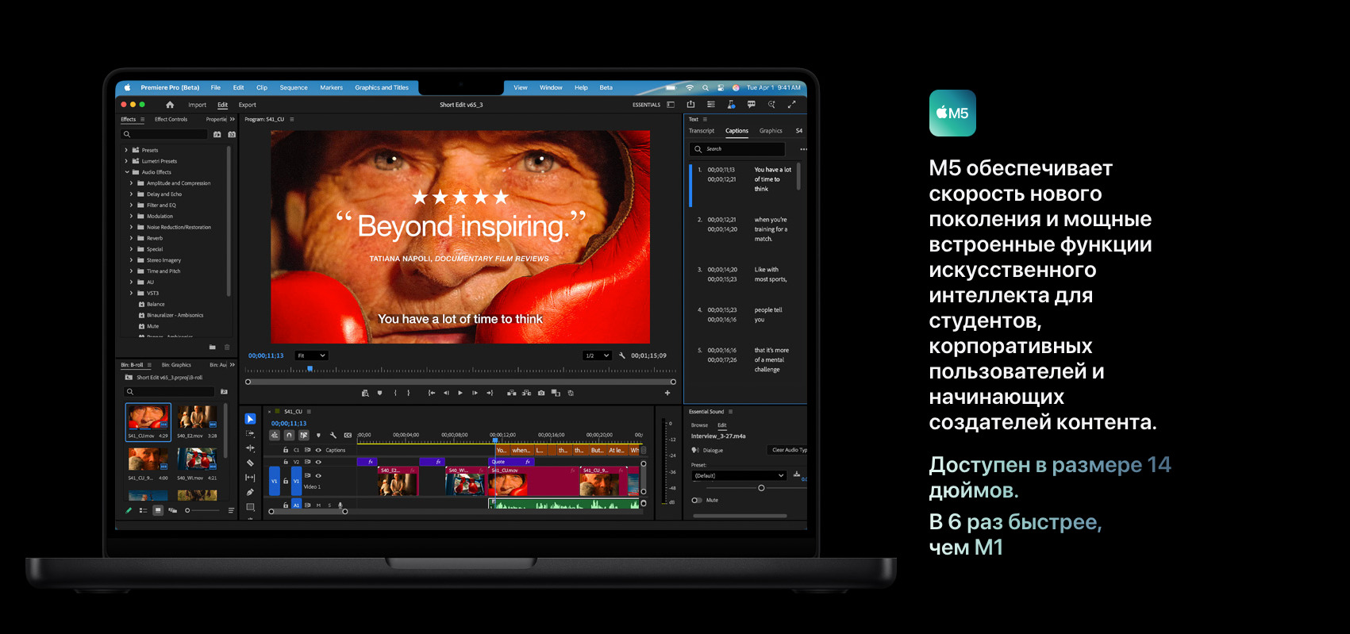The height and width of the screenshot is (634, 1350).
Task: Open timeline wrench display settings
Action: tap(333, 436)
